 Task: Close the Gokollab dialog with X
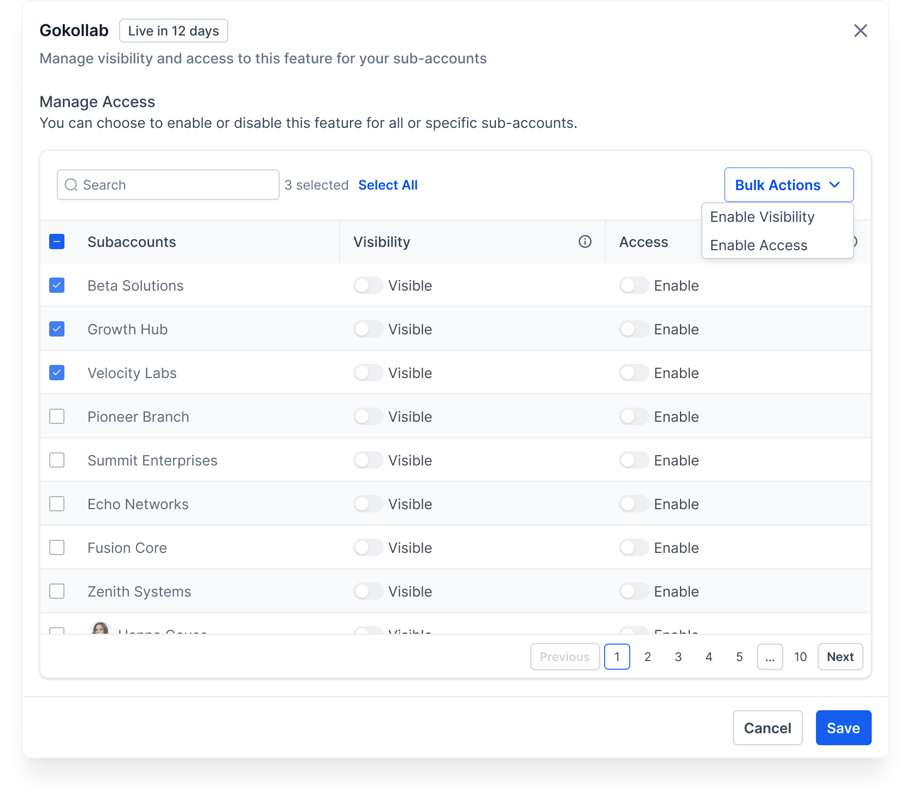pyautogui.click(x=860, y=31)
